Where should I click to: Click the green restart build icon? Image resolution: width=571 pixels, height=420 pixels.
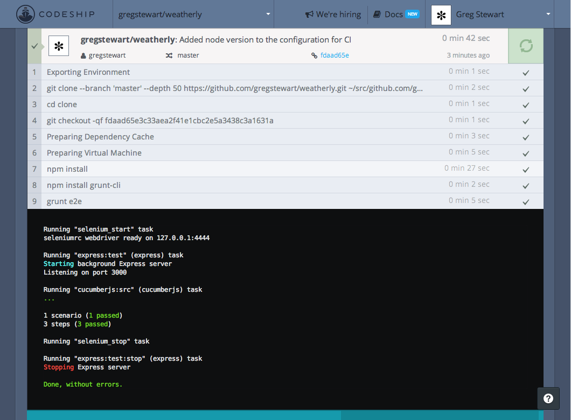[526, 46]
